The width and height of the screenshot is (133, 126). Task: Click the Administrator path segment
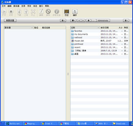103,21
